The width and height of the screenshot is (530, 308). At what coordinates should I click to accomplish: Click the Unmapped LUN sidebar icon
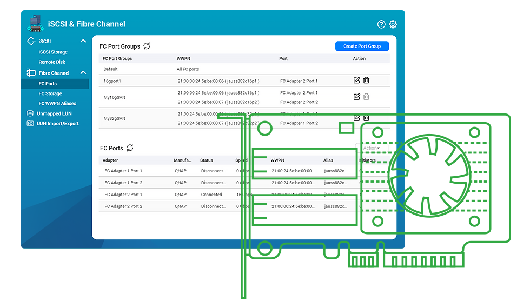(x=30, y=113)
